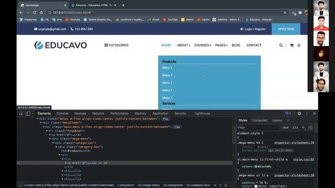Open the Online Graphic De... bookmark
The width and height of the screenshot is (335, 188).
tap(98, 20)
